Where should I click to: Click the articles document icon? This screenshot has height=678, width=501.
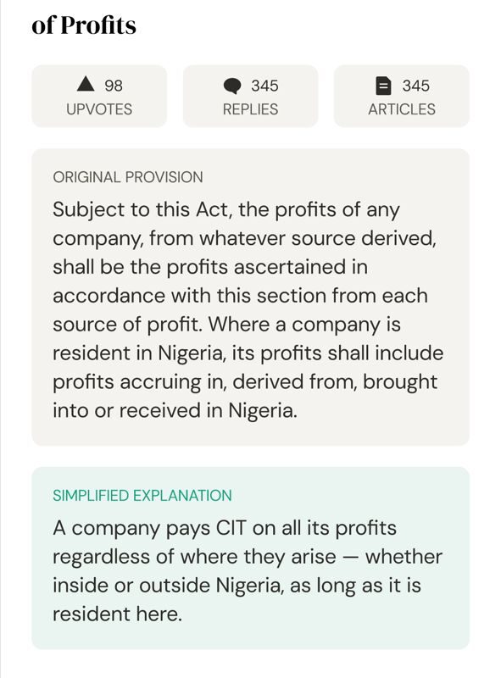tap(383, 86)
